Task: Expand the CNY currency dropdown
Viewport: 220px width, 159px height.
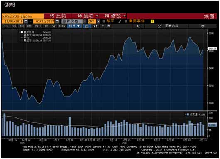Action: [x=98, y=21]
